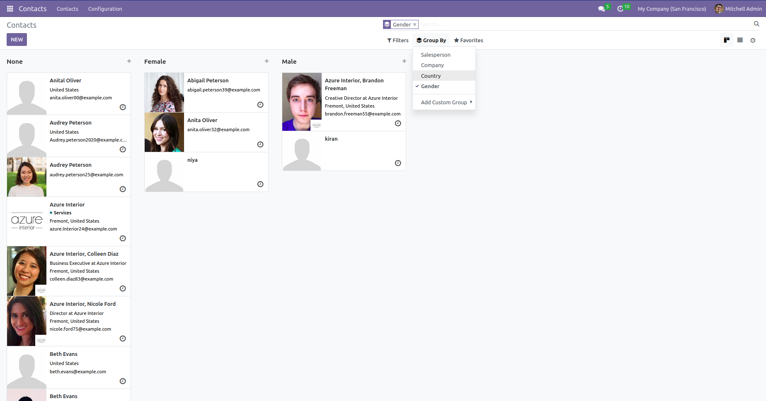Open activity clock on Colleen Diaz card

(123, 288)
